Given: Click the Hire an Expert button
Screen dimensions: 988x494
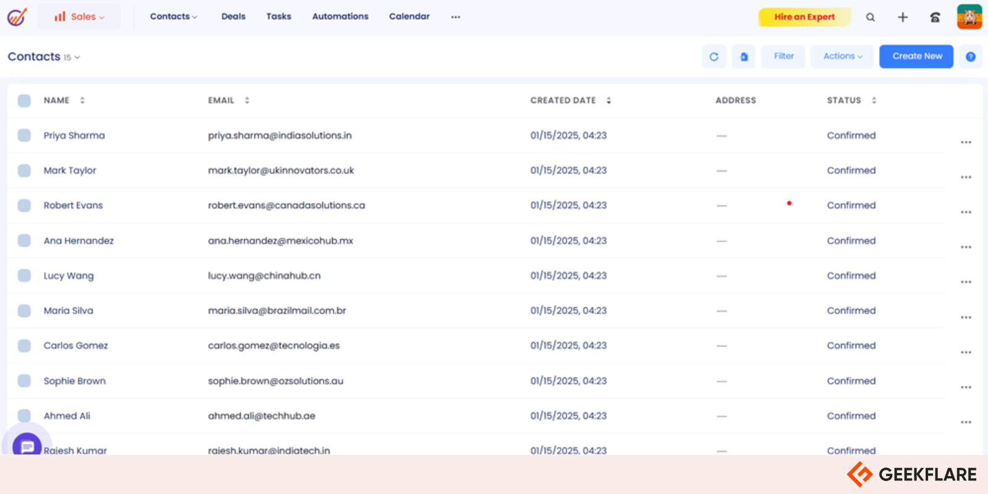Looking at the screenshot, I should [x=805, y=17].
